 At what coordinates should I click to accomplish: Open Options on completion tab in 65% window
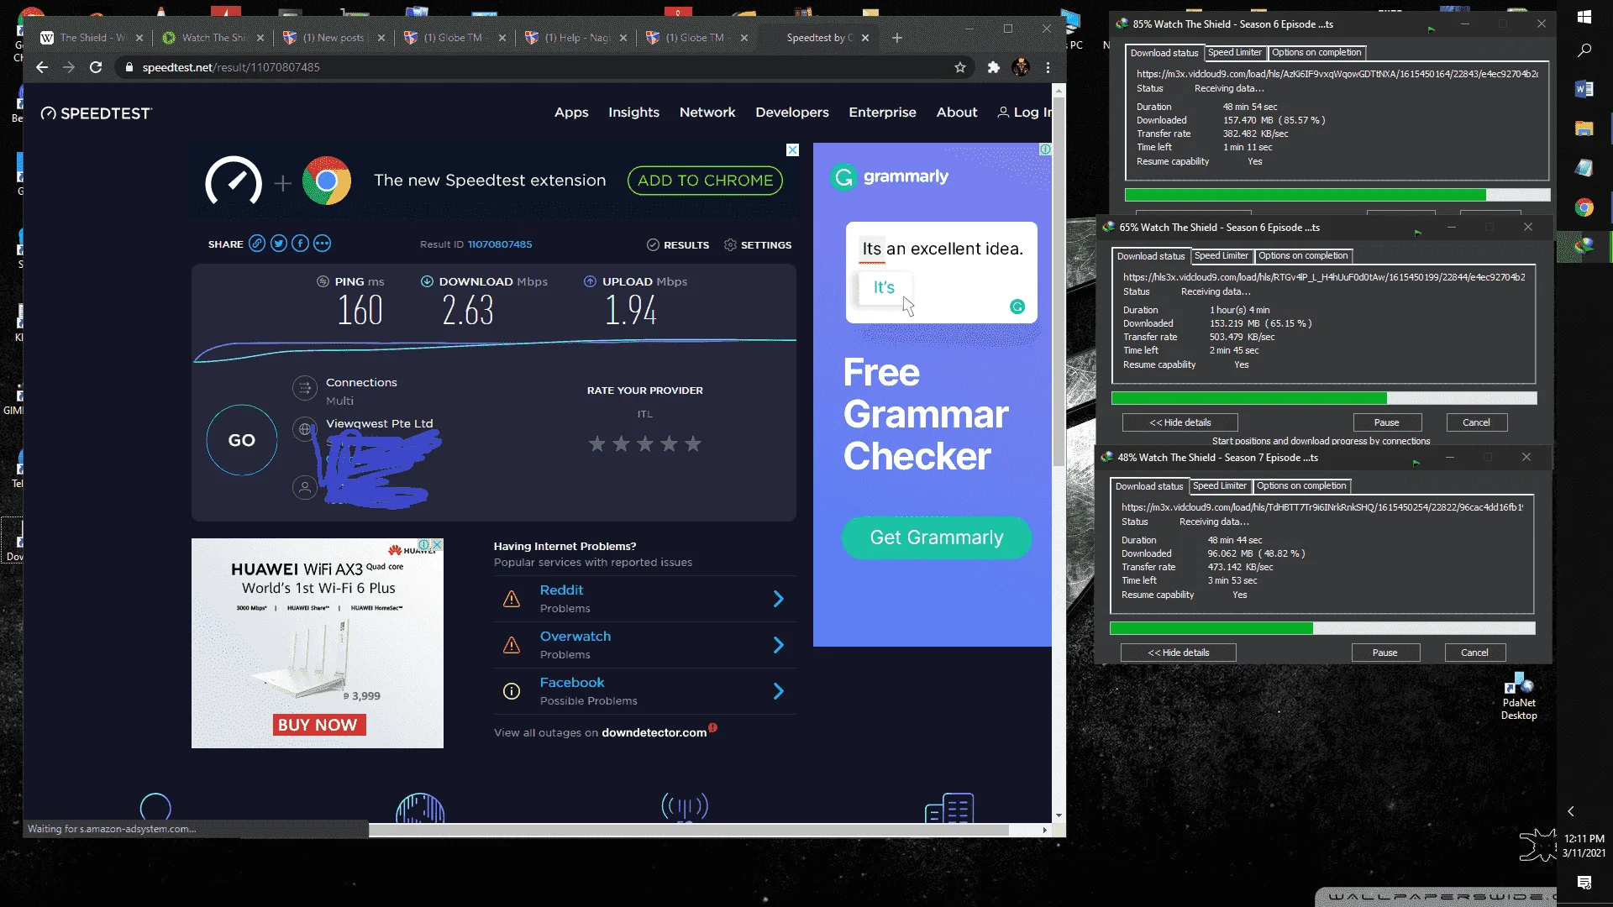[1303, 255]
